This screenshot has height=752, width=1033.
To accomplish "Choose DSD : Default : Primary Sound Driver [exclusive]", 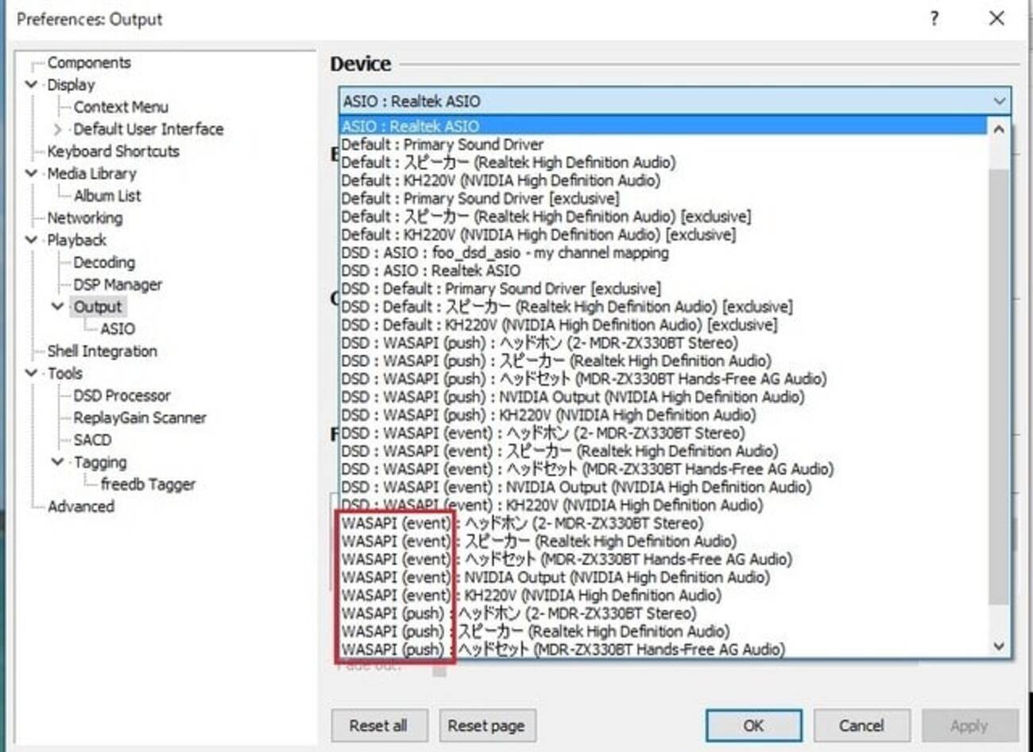I will 664,289.
